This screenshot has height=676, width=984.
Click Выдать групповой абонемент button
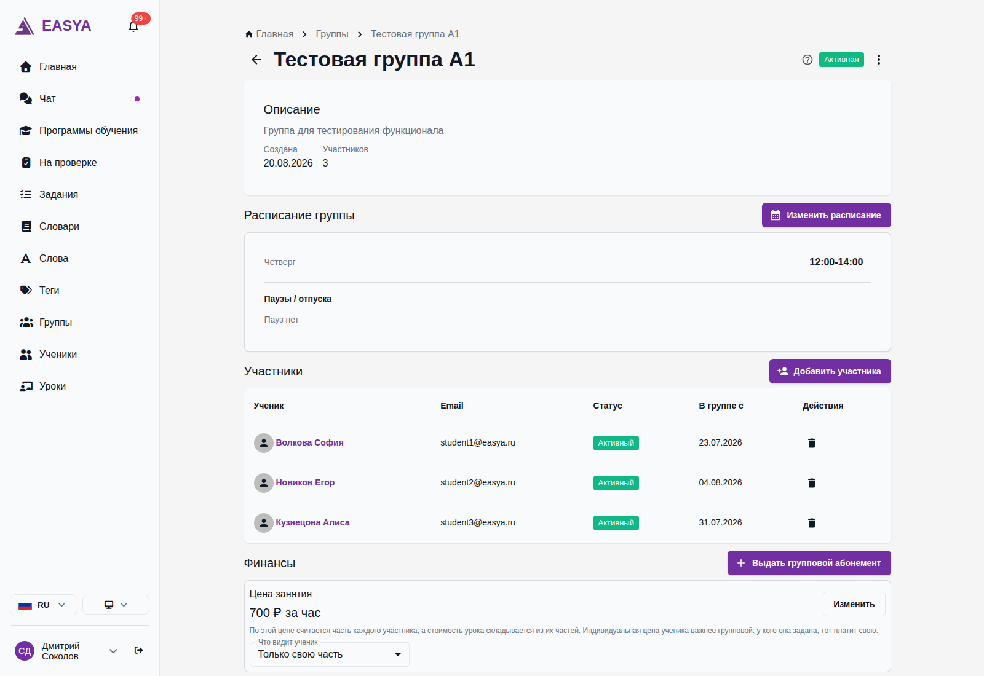(x=809, y=563)
